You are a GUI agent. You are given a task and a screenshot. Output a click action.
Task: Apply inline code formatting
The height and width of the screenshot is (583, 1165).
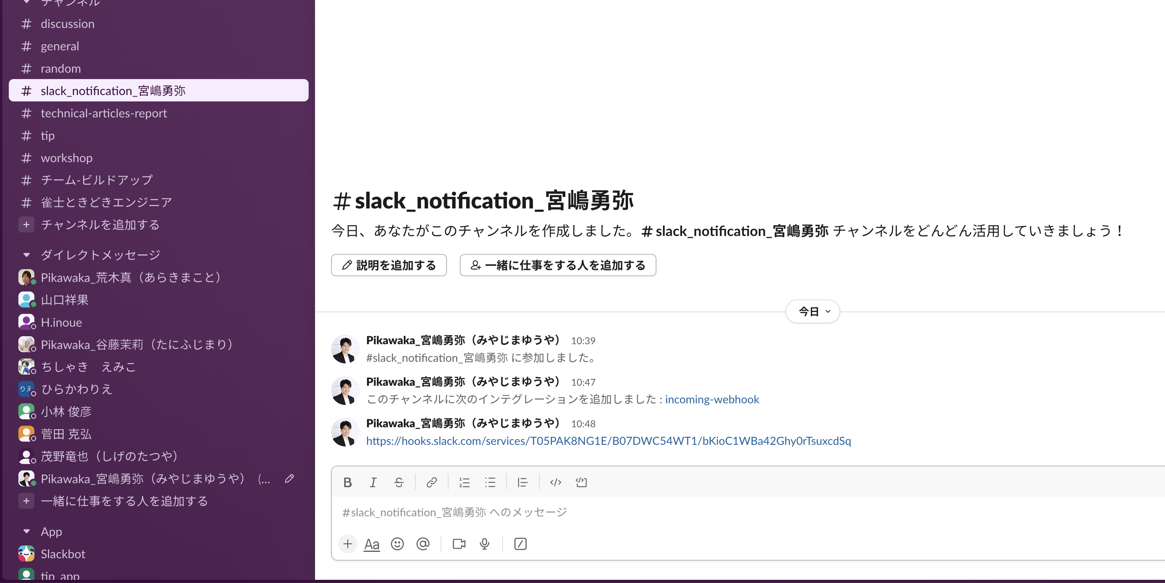tap(555, 482)
